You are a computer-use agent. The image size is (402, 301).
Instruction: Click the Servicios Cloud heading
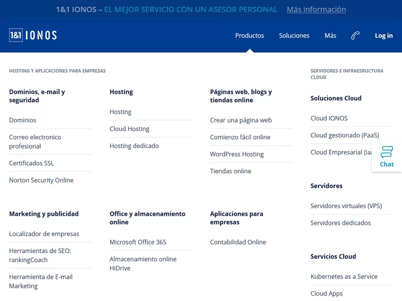click(333, 256)
